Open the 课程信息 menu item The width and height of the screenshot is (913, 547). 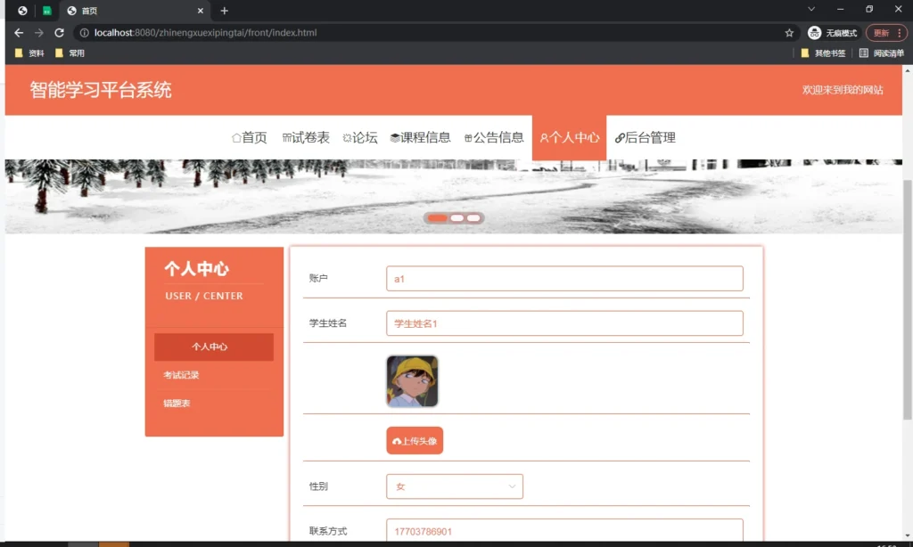pyautogui.click(x=420, y=138)
